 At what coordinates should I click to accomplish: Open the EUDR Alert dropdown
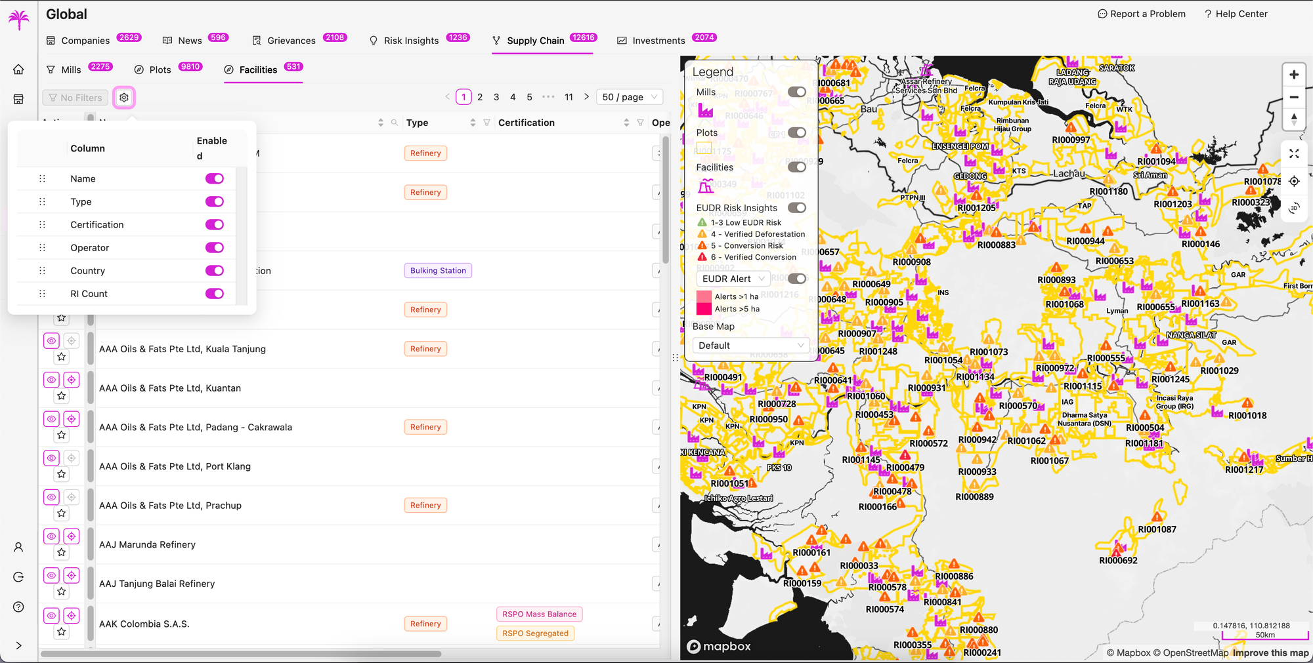coord(733,279)
